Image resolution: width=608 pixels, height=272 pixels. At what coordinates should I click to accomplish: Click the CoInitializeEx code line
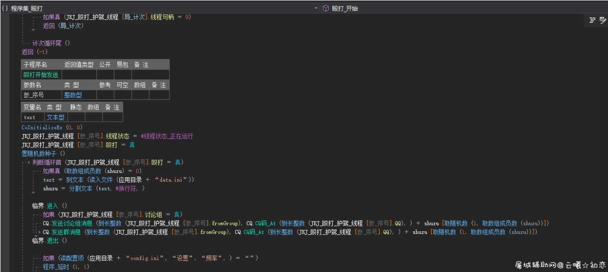(x=52, y=127)
